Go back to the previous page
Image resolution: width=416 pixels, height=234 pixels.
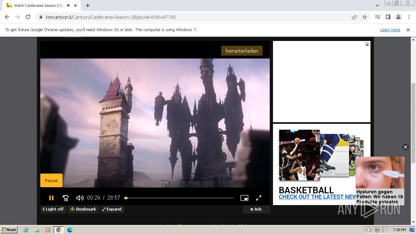click(x=7, y=17)
